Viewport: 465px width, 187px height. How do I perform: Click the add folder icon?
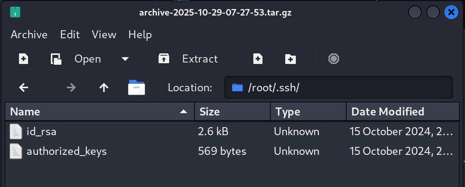[x=291, y=59]
